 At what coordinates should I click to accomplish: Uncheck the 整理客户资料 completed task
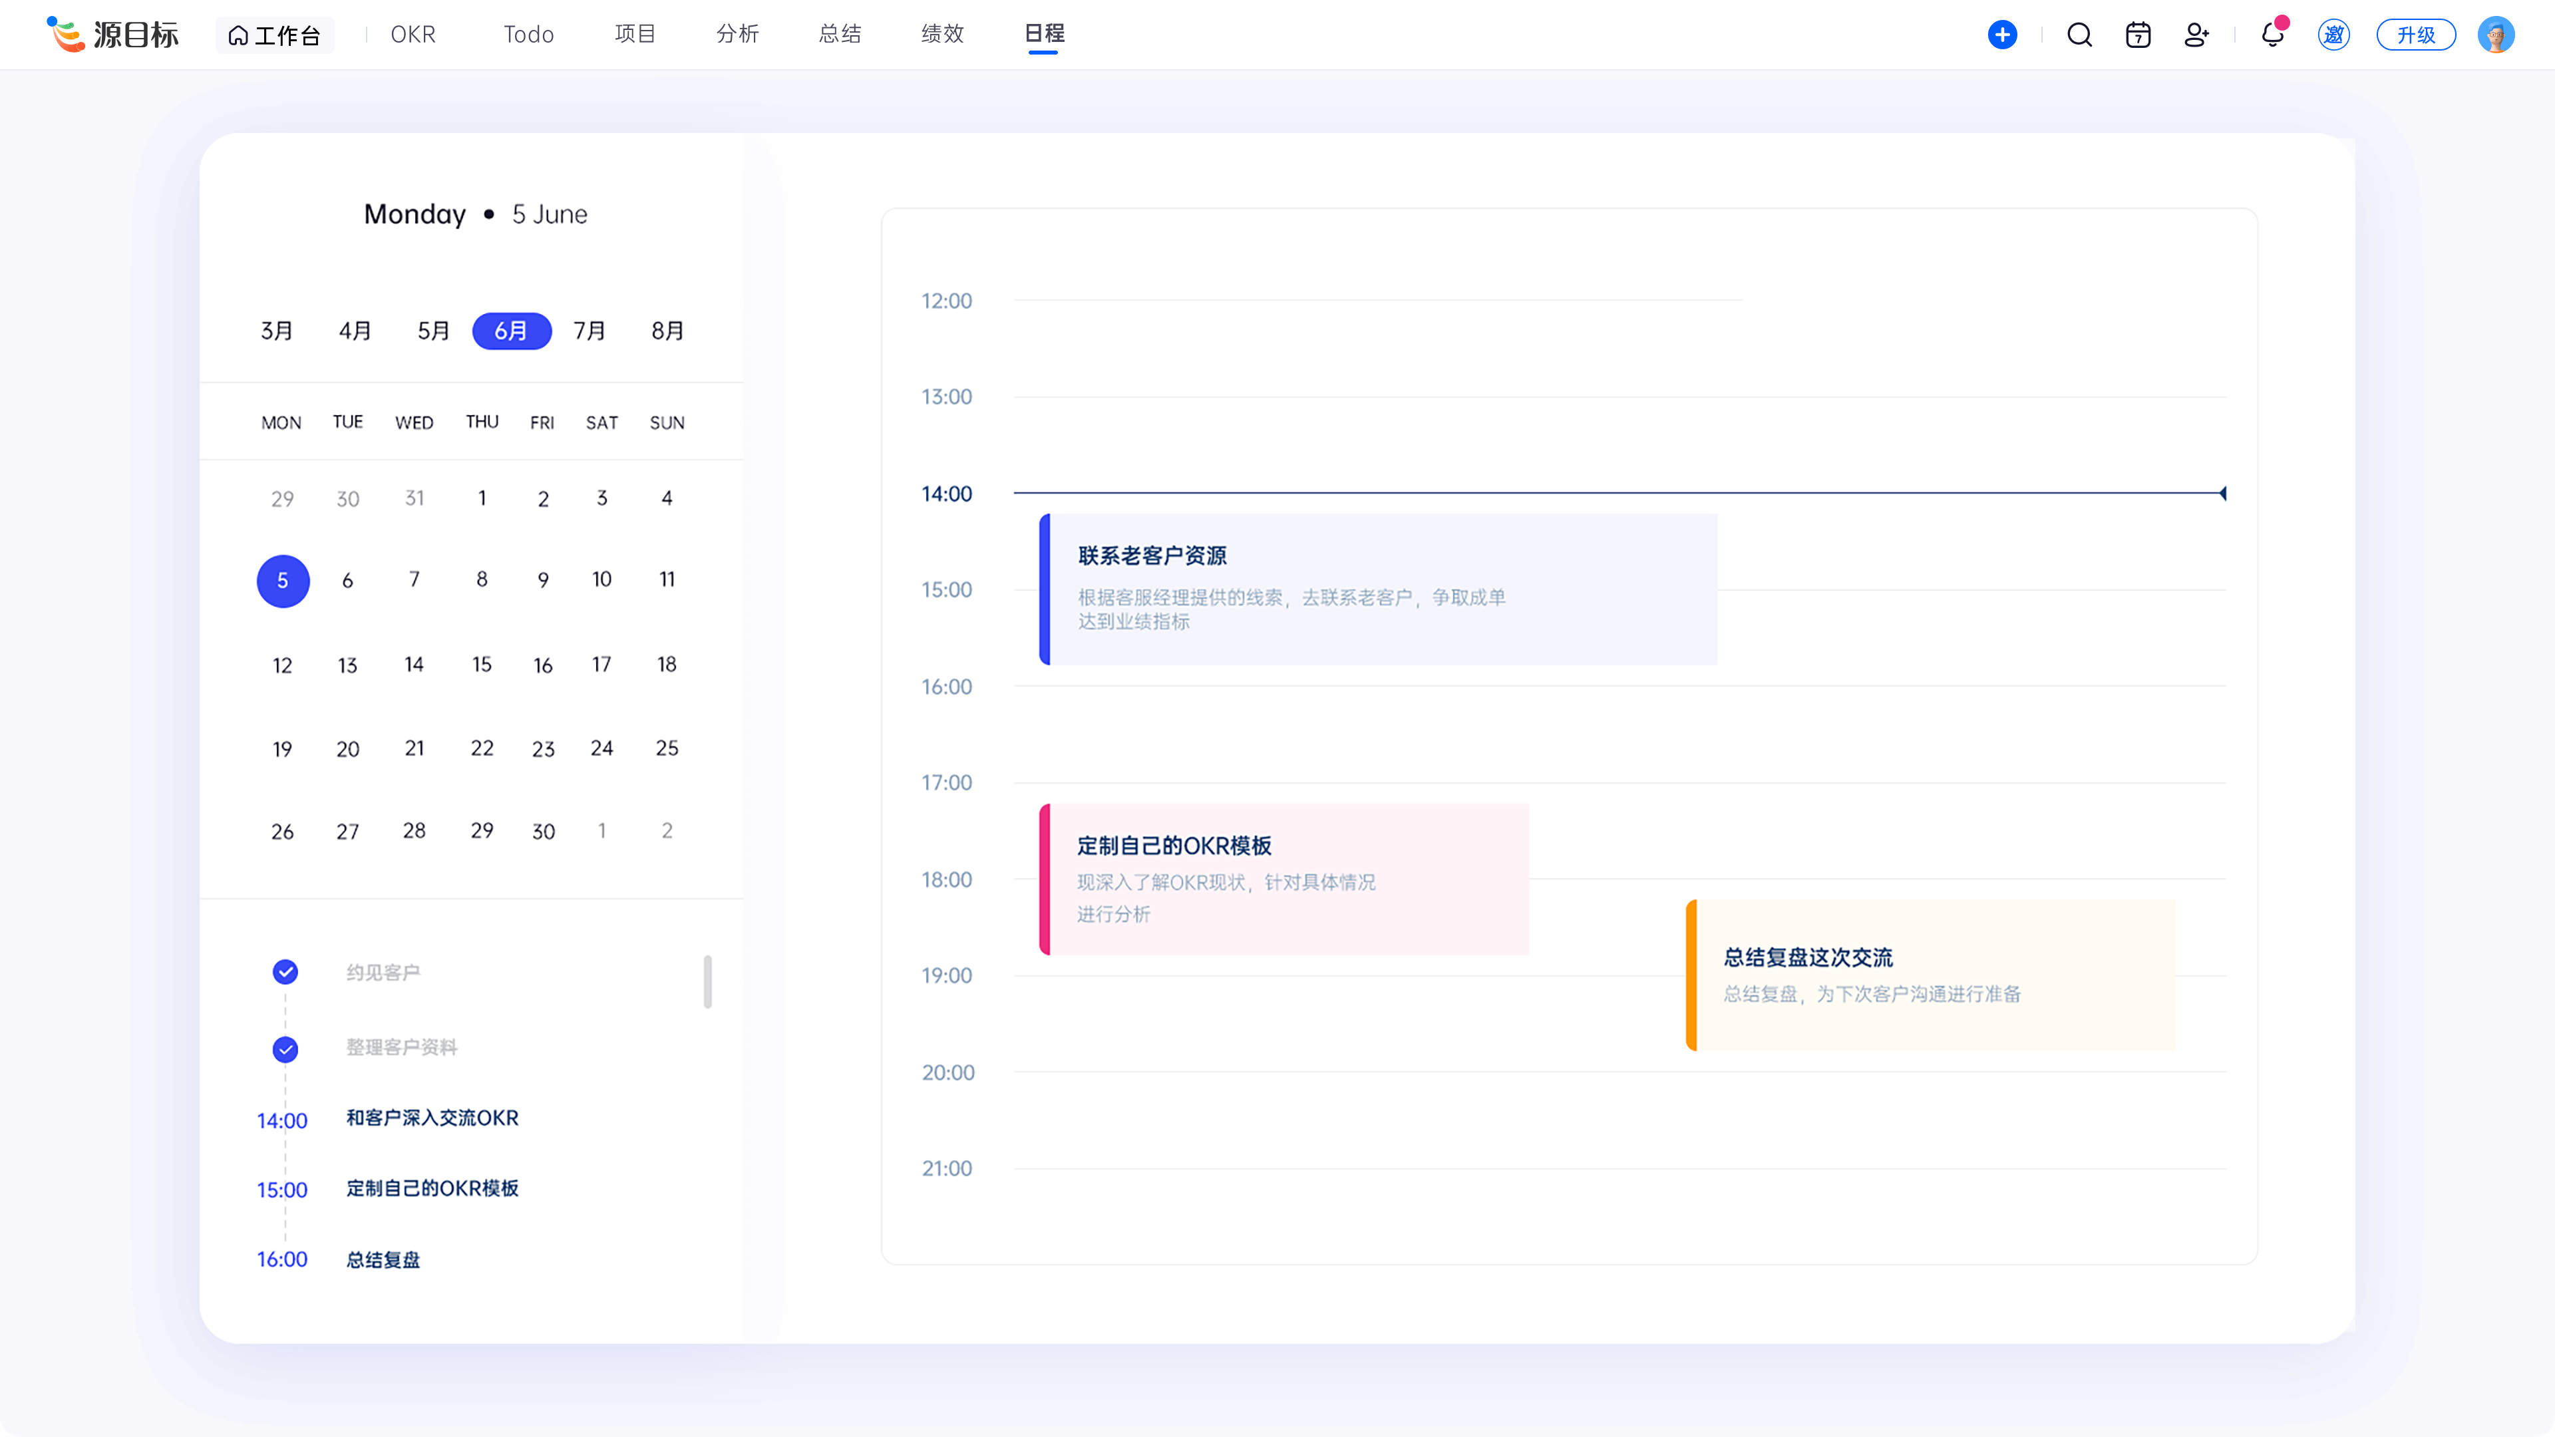[285, 1049]
